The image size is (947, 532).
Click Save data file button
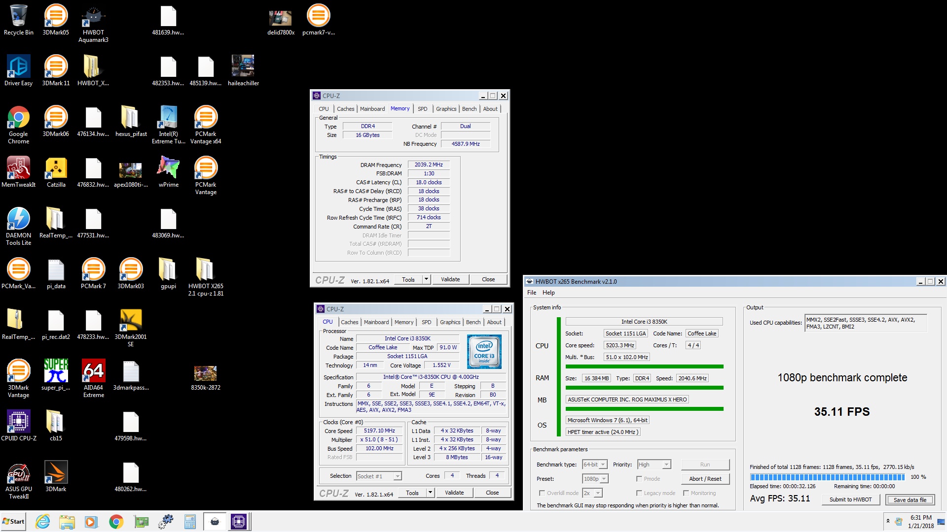point(910,499)
